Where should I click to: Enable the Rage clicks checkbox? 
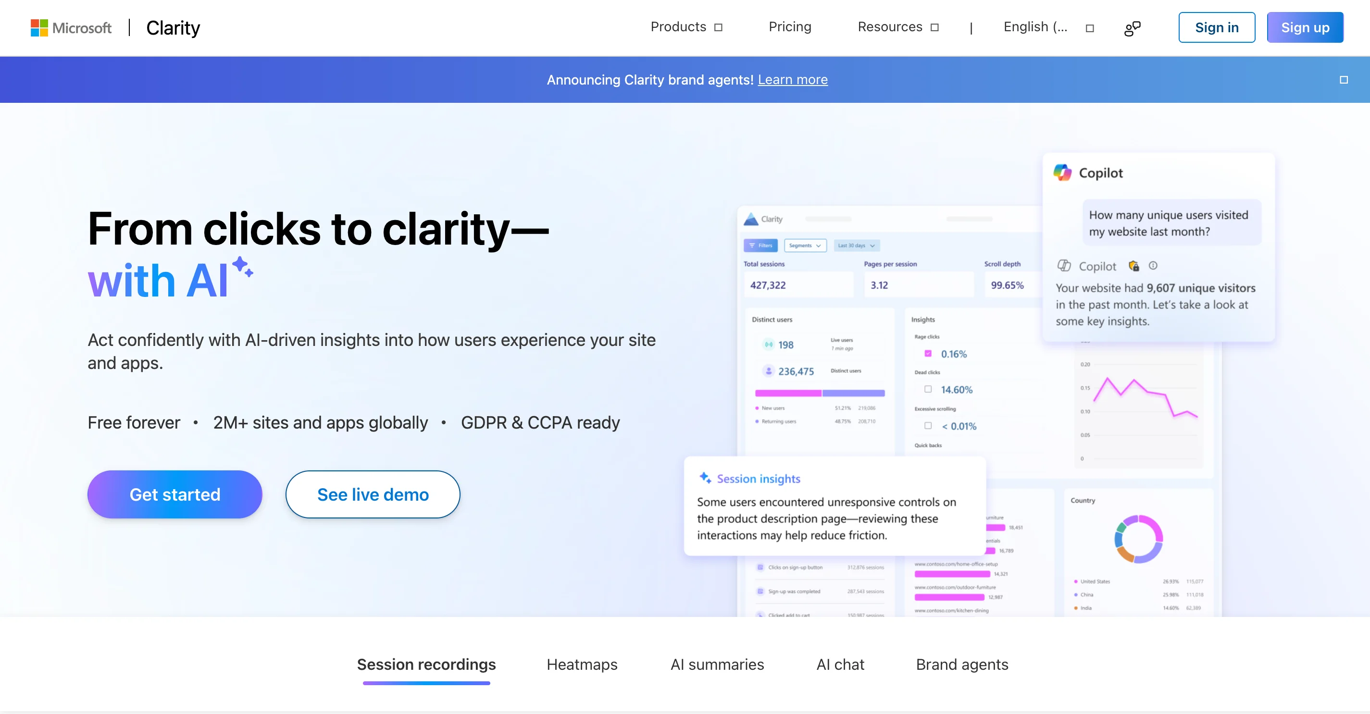pyautogui.click(x=928, y=353)
